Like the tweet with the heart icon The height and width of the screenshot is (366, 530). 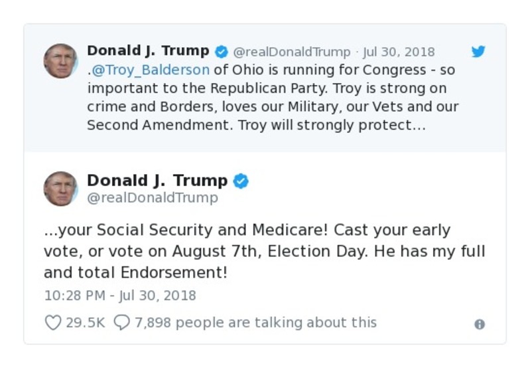point(52,323)
